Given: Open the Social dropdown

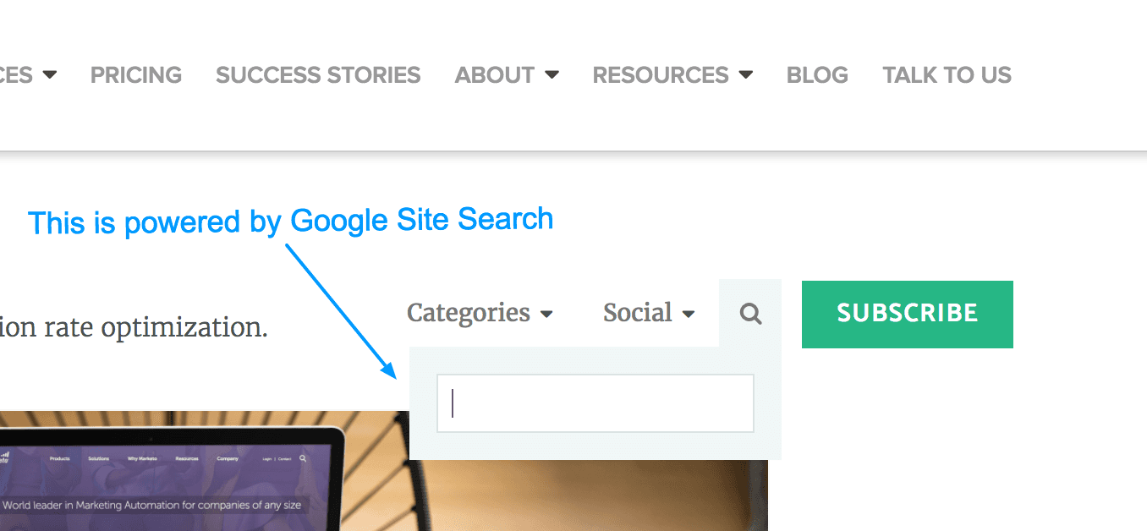Looking at the screenshot, I should coord(649,313).
